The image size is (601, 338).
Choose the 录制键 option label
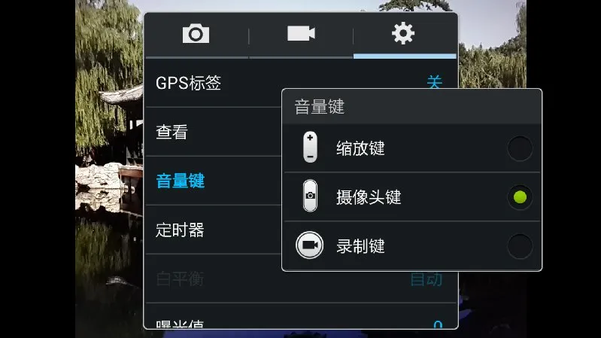pyautogui.click(x=360, y=246)
